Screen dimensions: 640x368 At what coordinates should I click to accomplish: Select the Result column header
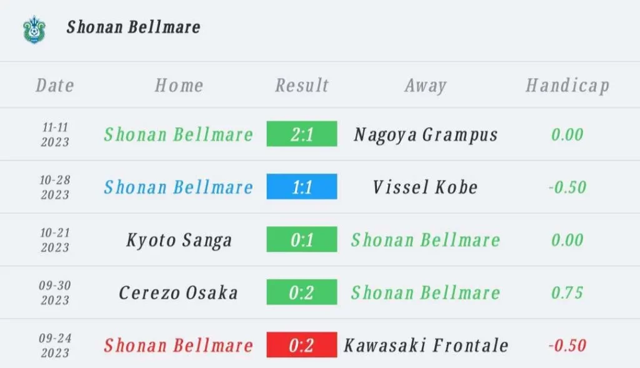point(302,85)
